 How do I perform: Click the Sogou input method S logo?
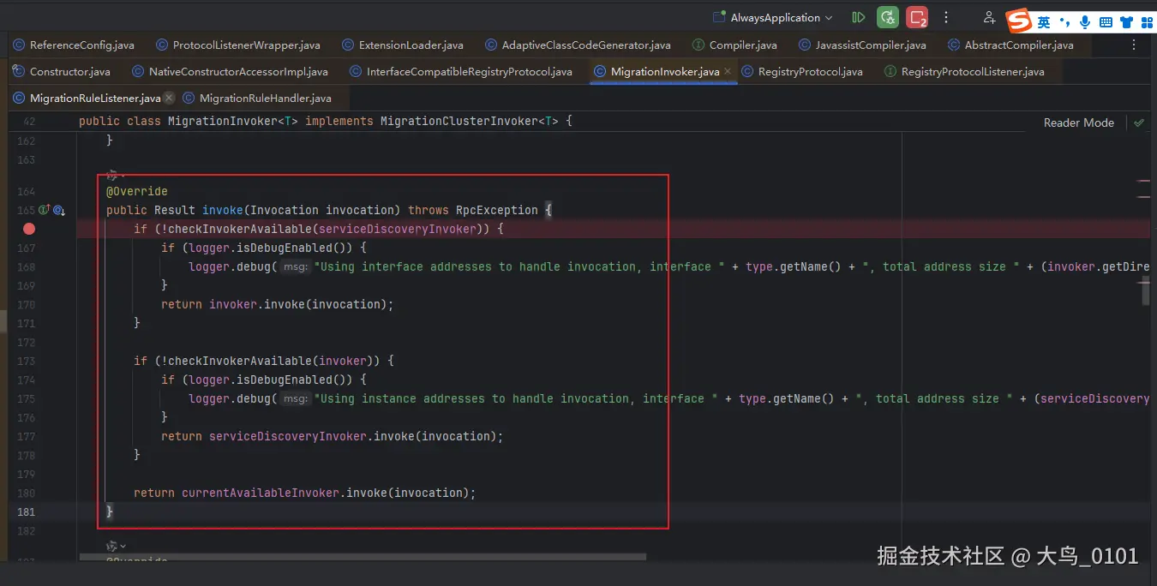pos(1018,21)
